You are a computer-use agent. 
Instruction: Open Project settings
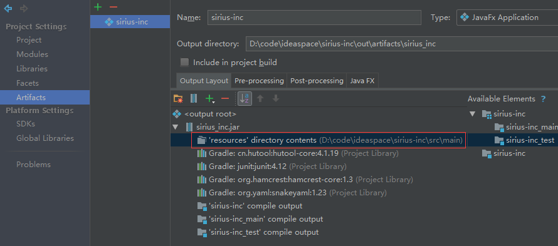coord(29,40)
